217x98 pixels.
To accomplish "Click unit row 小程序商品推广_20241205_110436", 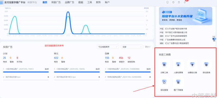I will 77,70.
